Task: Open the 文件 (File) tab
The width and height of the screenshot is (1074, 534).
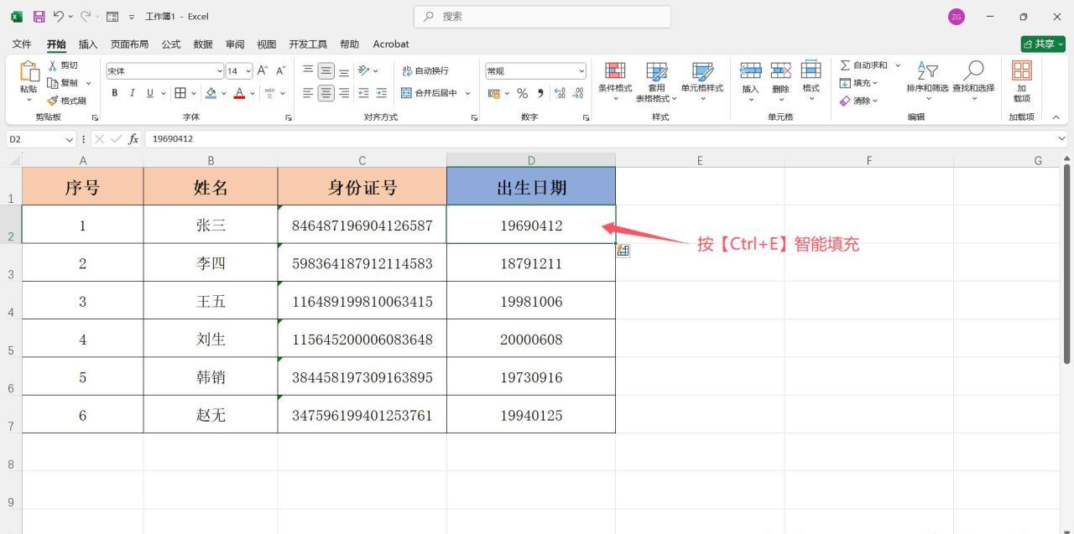Action: coord(22,44)
